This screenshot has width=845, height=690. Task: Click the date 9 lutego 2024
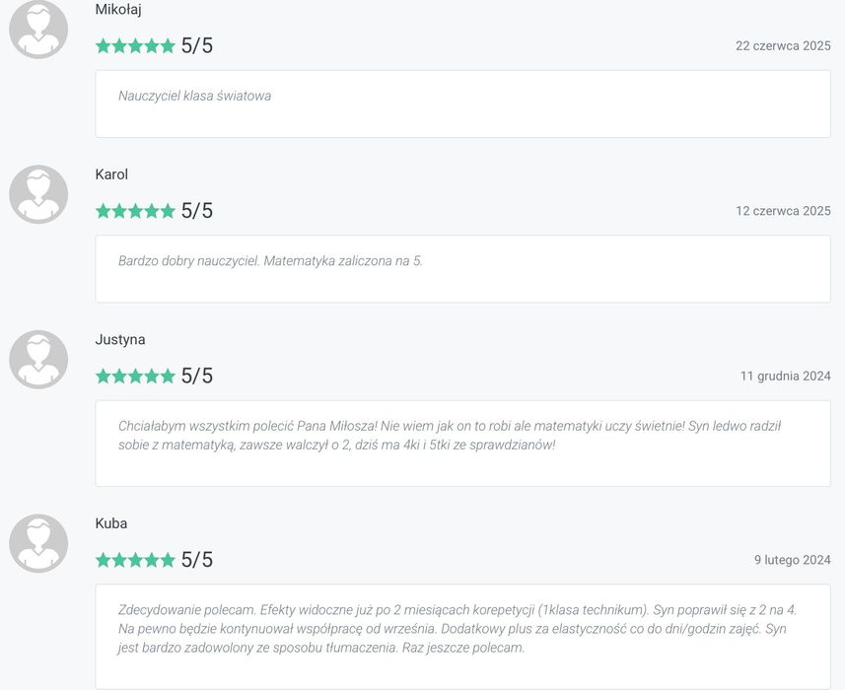[792, 560]
